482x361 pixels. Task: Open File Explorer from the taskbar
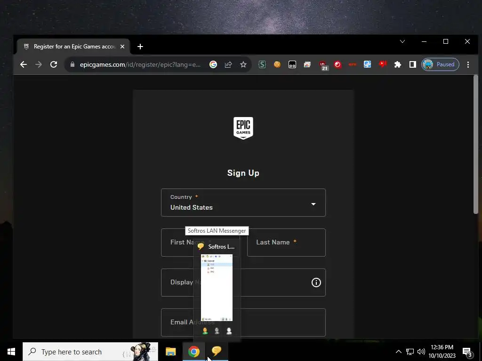[170, 352]
